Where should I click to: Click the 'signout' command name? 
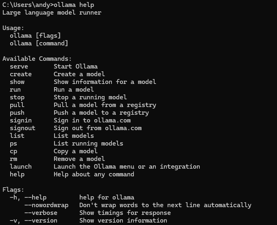(x=22, y=128)
